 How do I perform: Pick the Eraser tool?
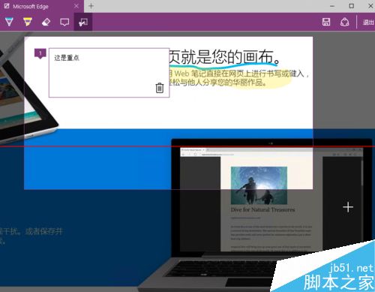click(x=46, y=22)
